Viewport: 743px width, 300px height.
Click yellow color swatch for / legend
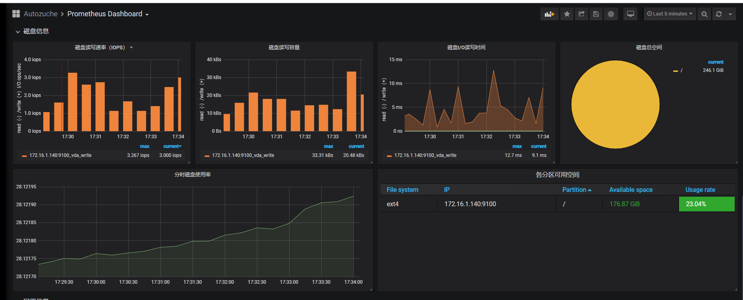(675, 71)
